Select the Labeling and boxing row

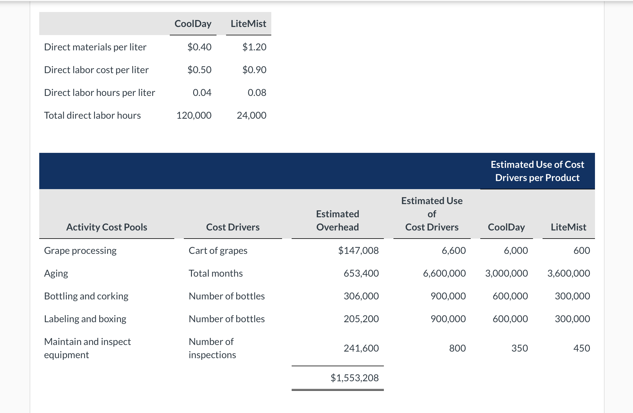(x=85, y=319)
